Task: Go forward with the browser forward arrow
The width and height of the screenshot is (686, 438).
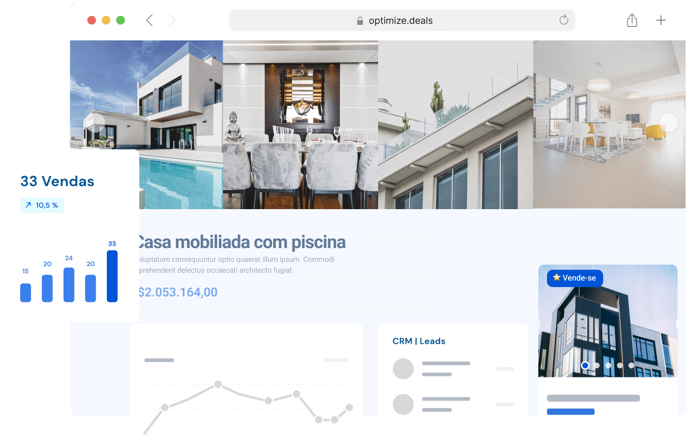Action: pos(172,20)
